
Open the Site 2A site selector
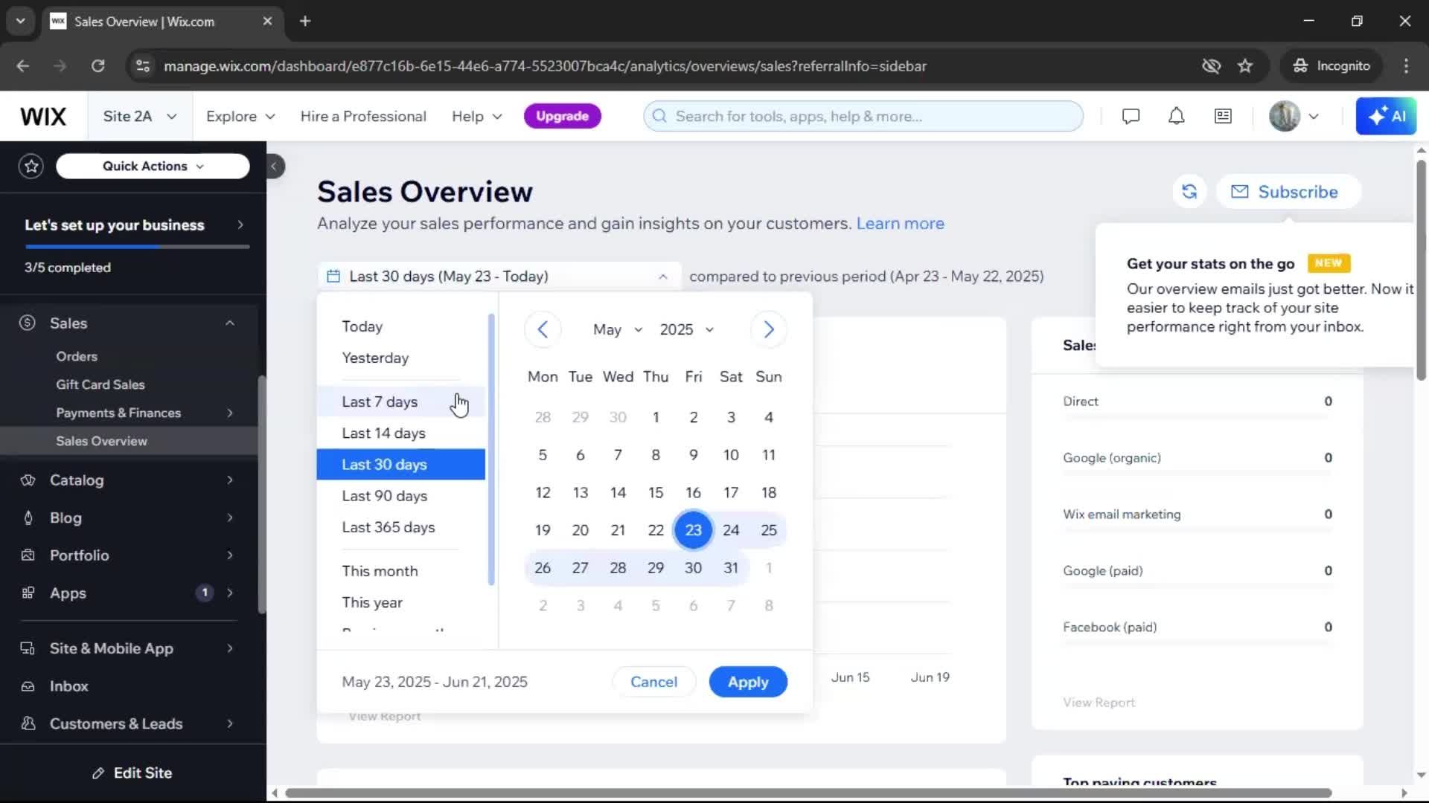point(140,116)
